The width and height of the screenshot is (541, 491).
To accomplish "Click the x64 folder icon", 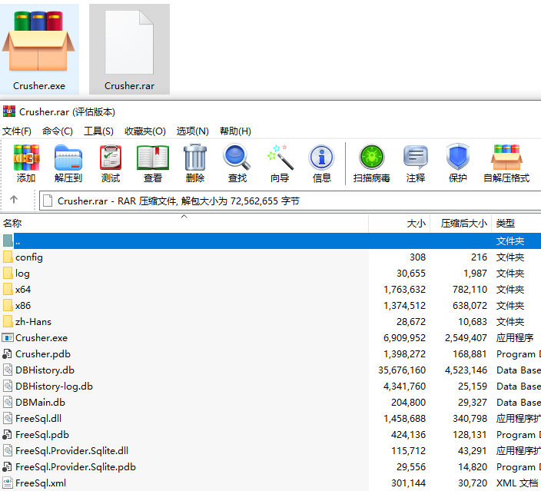I will (8, 289).
